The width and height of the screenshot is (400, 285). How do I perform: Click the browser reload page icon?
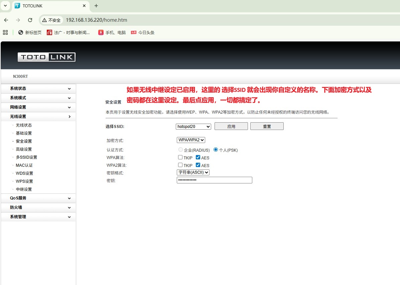coord(30,20)
